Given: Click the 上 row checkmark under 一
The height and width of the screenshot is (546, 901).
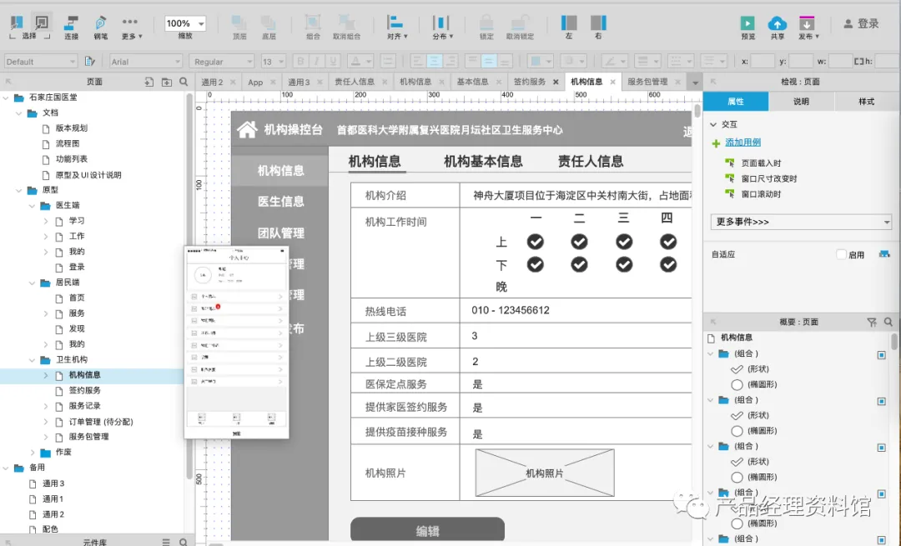Looking at the screenshot, I should click(x=536, y=242).
